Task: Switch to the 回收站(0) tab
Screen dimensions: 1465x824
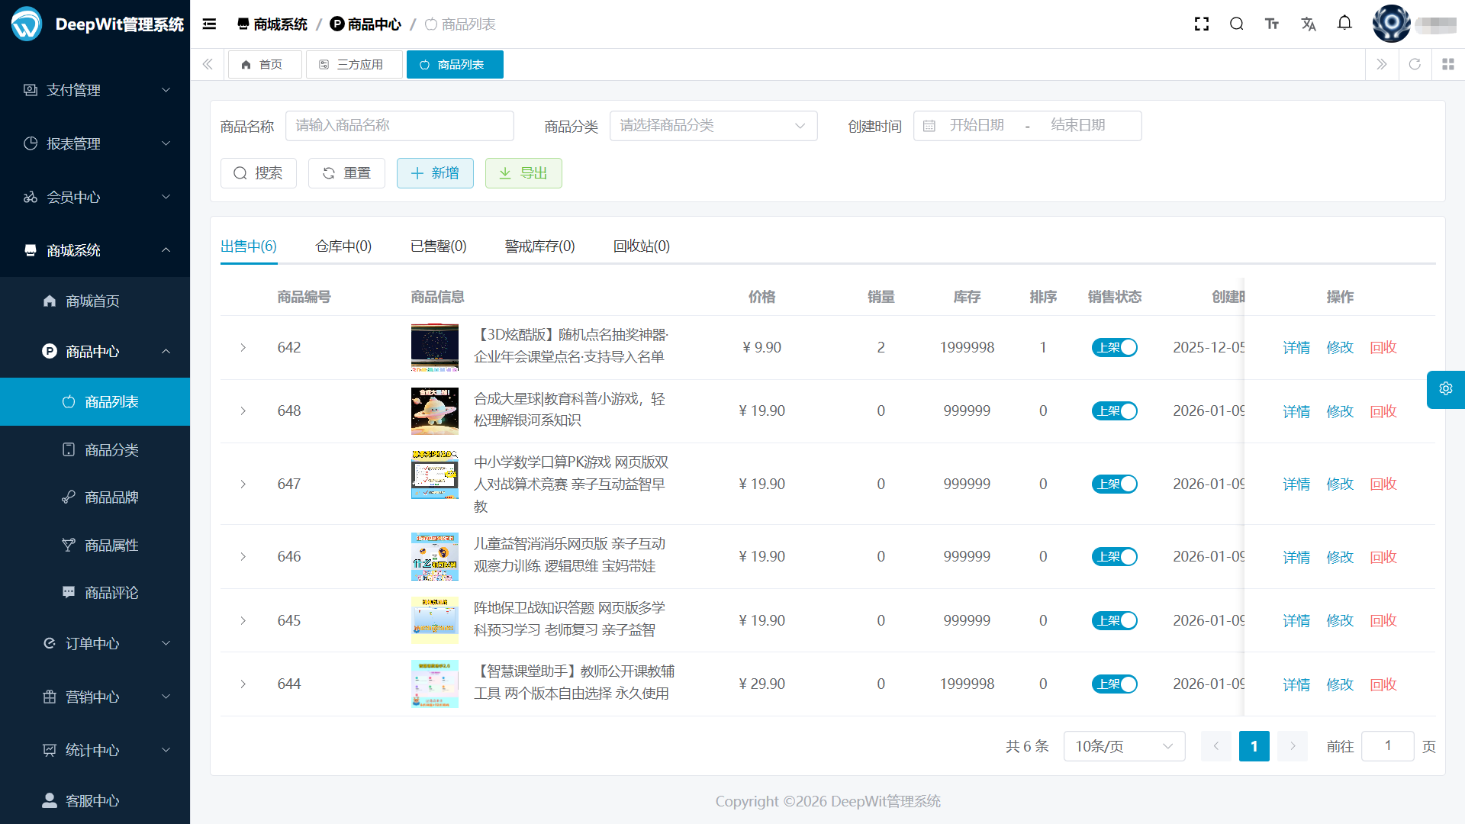Action: click(640, 246)
